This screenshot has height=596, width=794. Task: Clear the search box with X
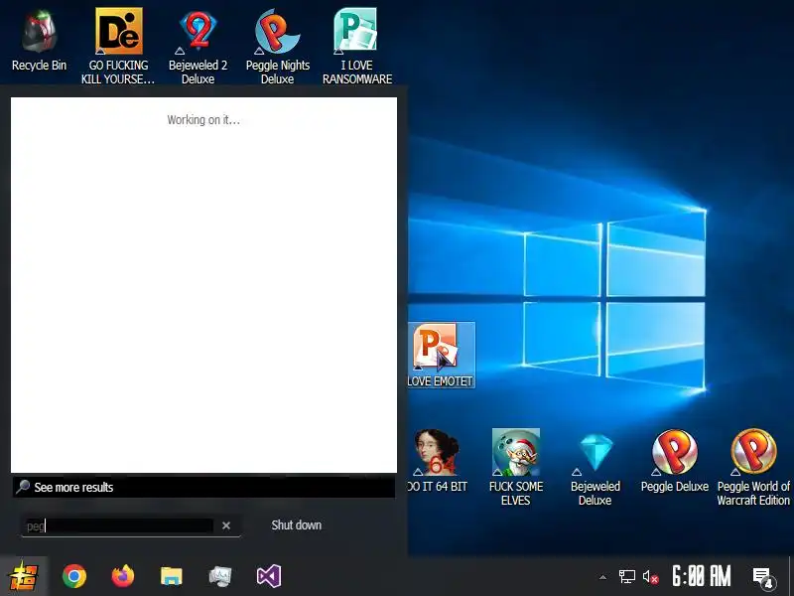(x=226, y=525)
